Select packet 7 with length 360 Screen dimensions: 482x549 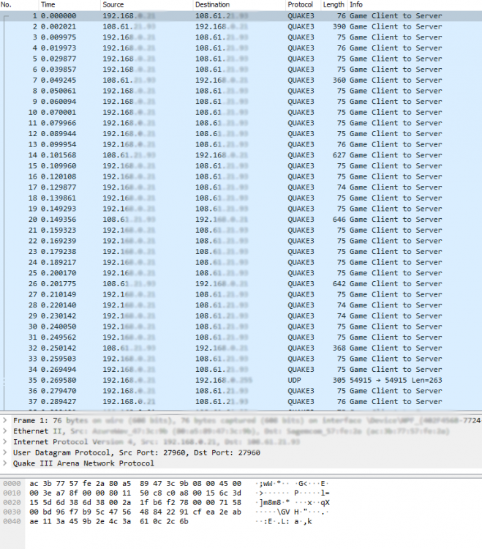click(x=241, y=81)
